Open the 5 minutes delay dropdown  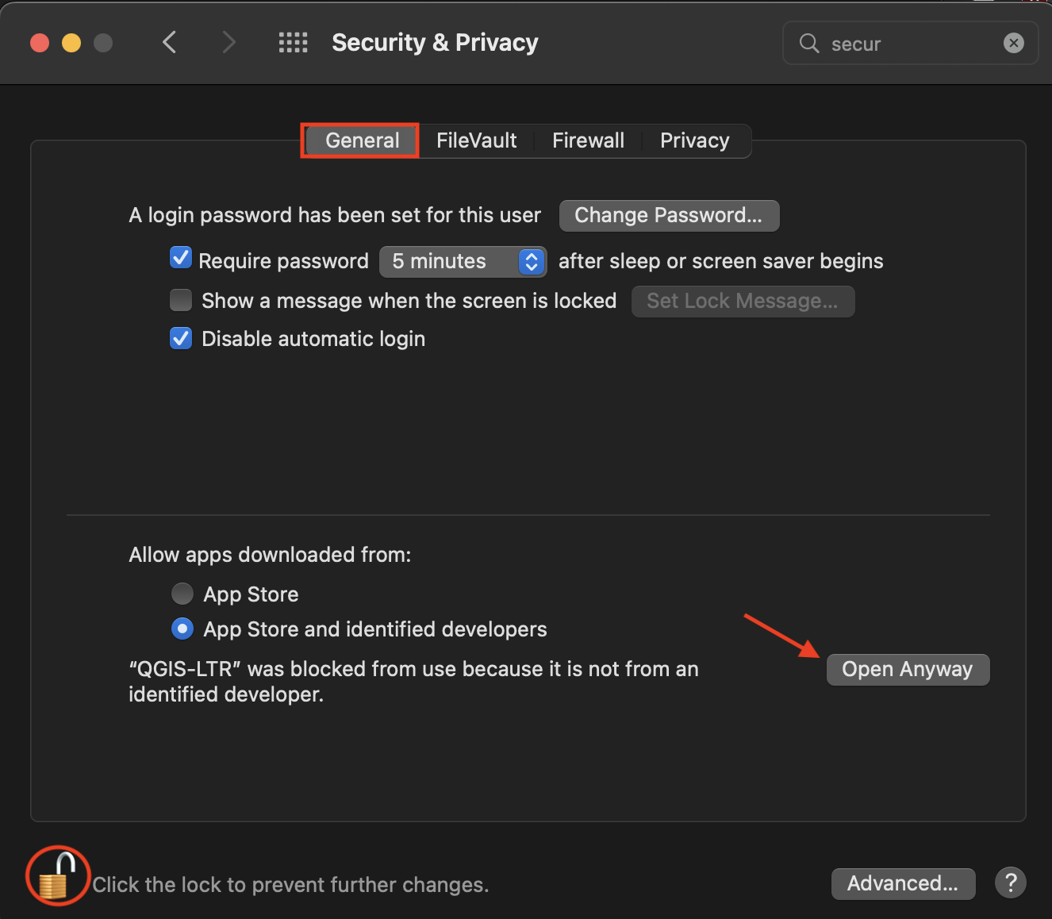(x=463, y=262)
